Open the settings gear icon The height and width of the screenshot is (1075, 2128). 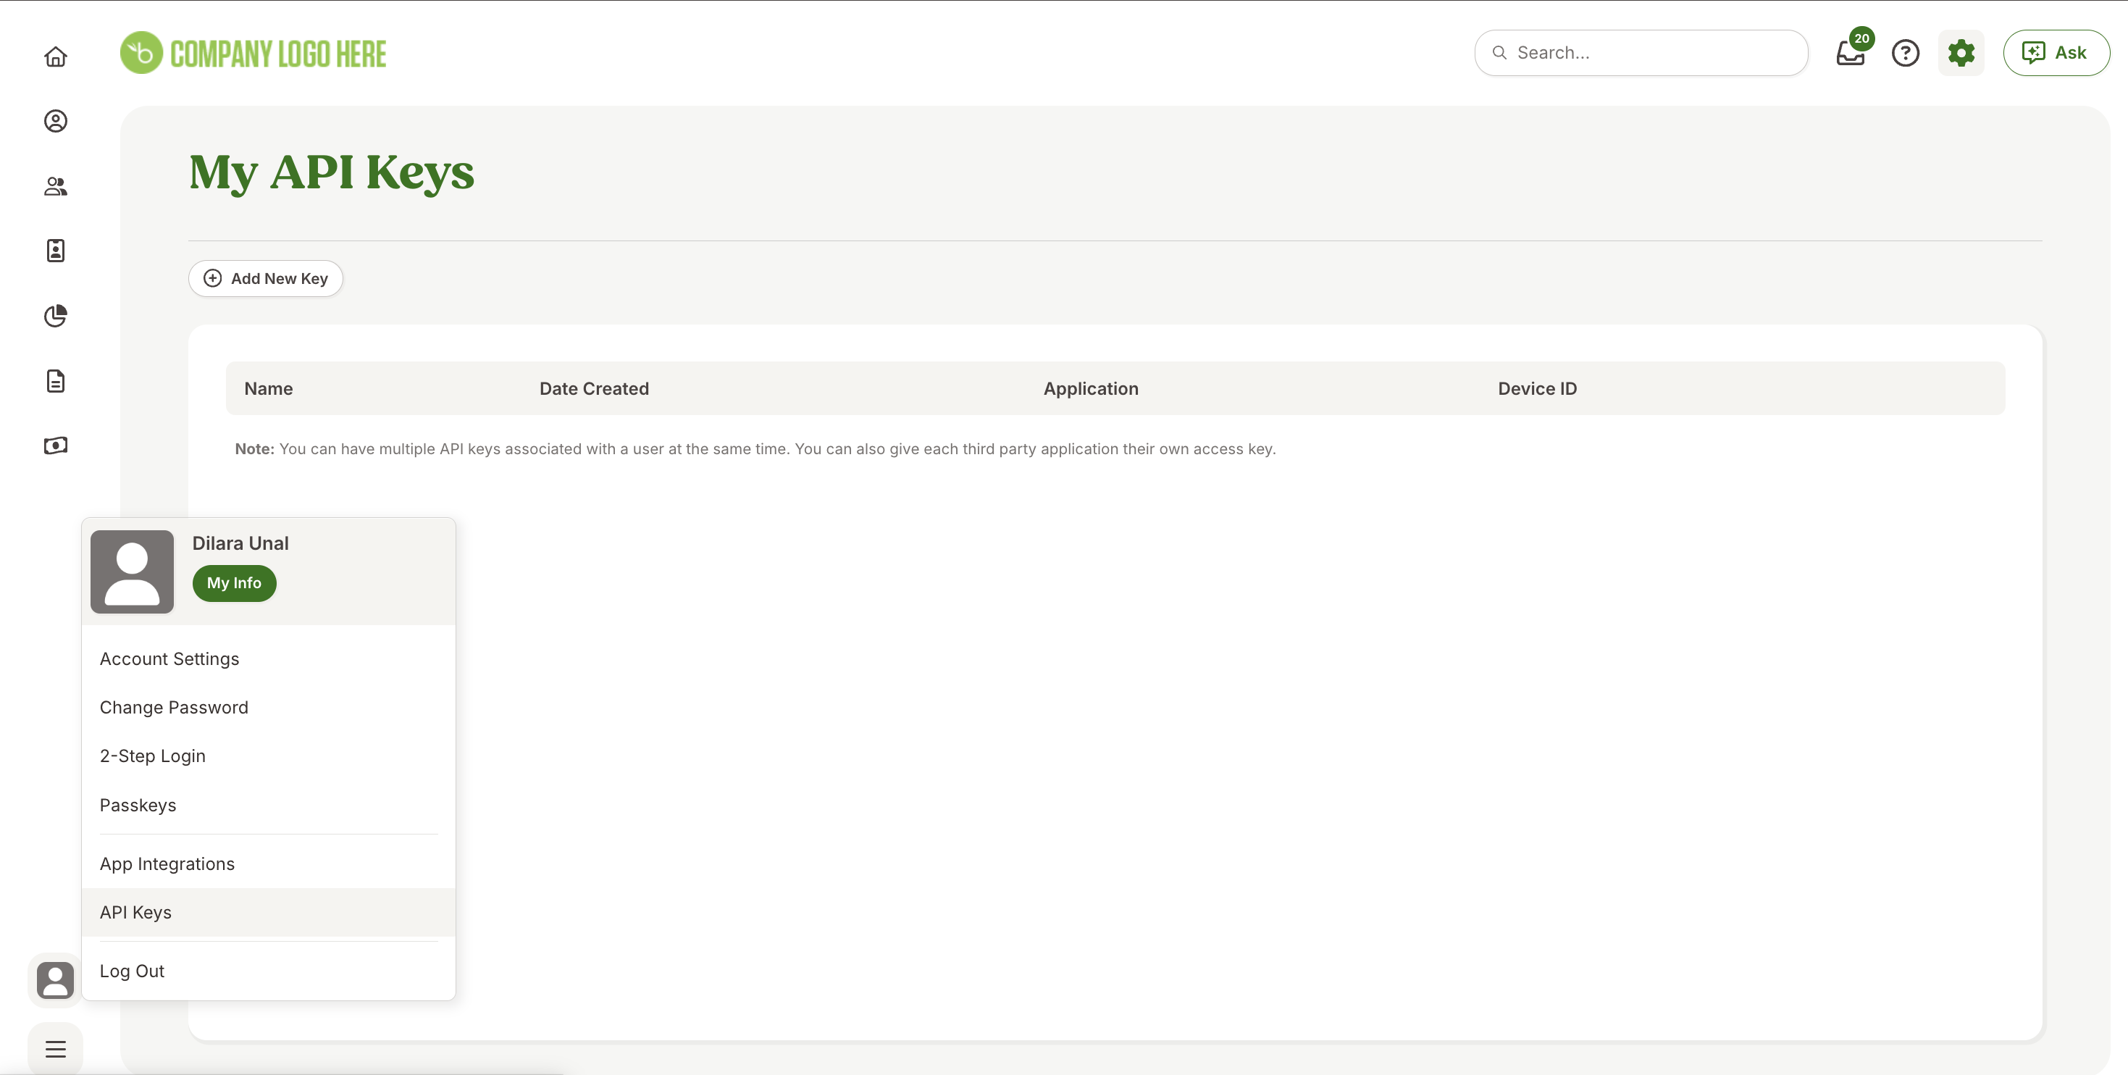tap(1960, 53)
